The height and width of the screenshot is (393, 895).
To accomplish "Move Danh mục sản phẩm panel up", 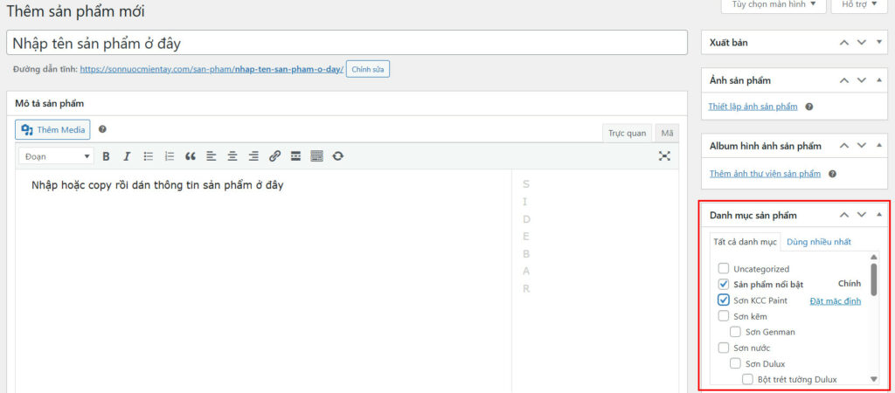I will (844, 215).
